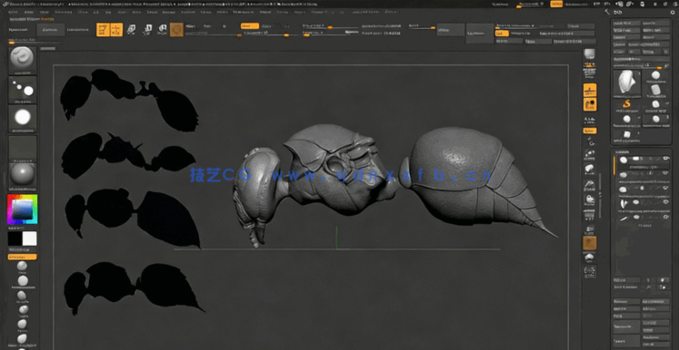This screenshot has width=679, height=350.
Task: Select the Rotate transform tool
Action: (x=162, y=30)
